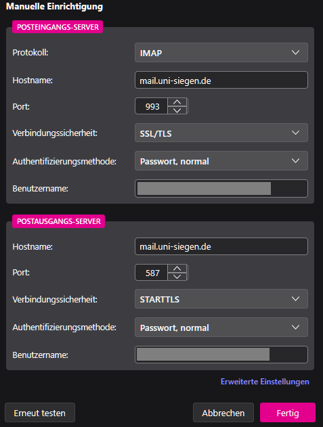The height and width of the screenshot is (427, 323).
Task: Open outgoing server Authentifizierungsmethode dropdown
Action: (221, 328)
